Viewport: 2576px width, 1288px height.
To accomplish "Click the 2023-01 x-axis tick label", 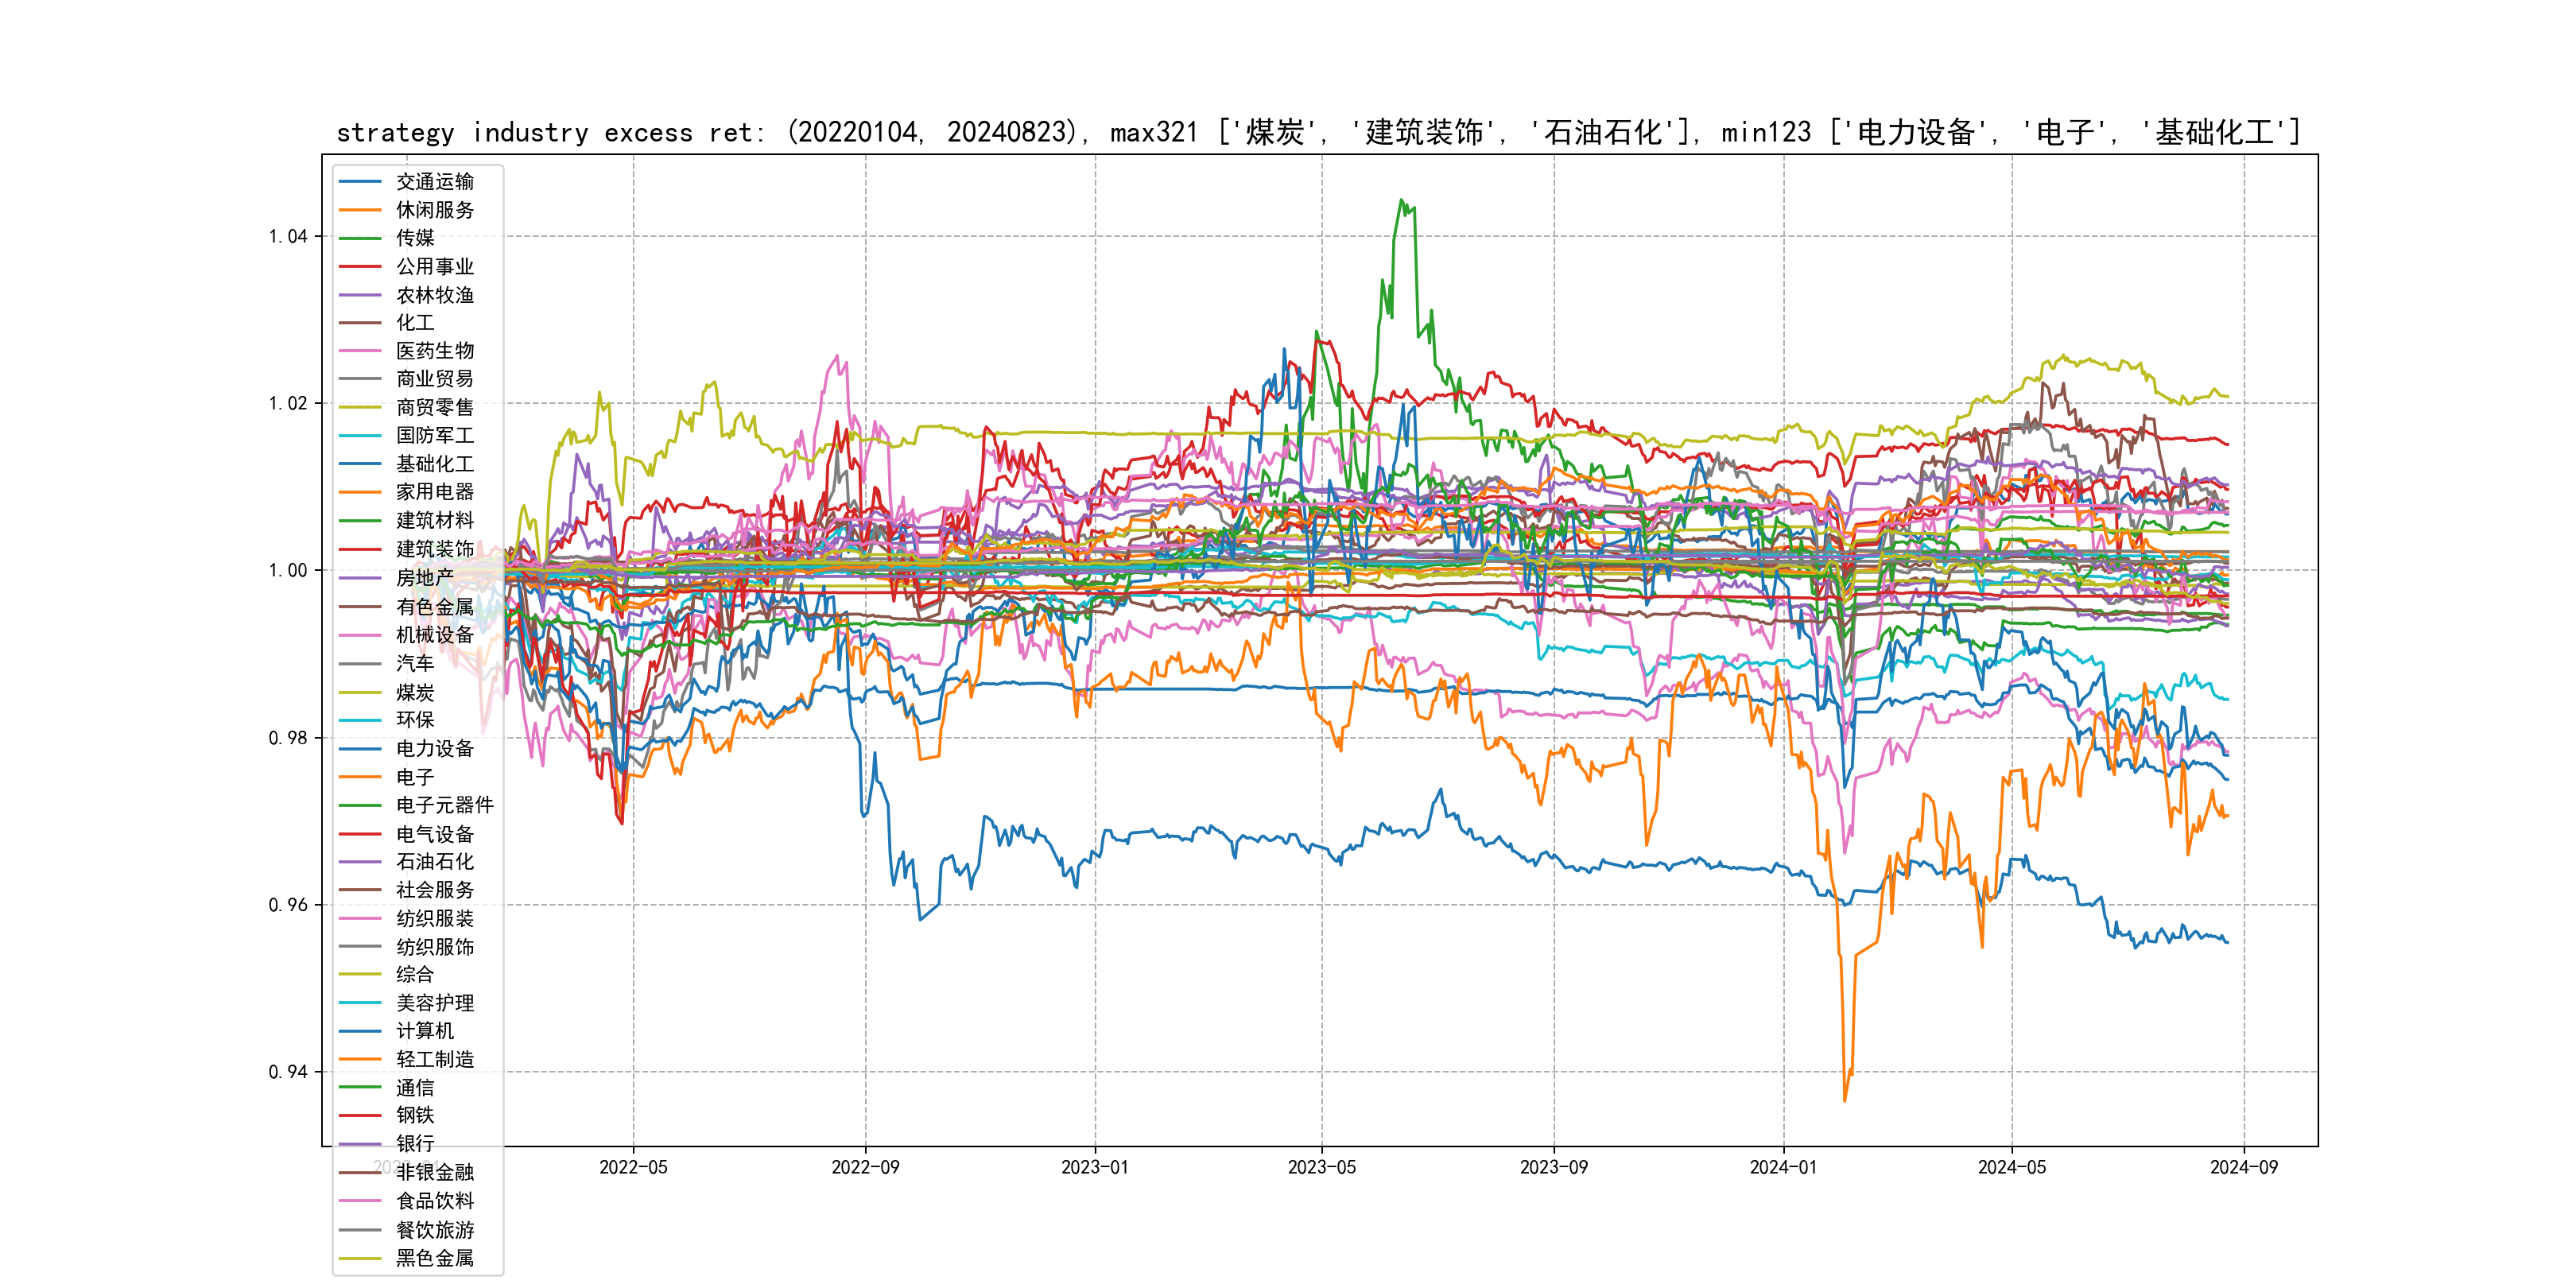I will tap(1094, 1167).
